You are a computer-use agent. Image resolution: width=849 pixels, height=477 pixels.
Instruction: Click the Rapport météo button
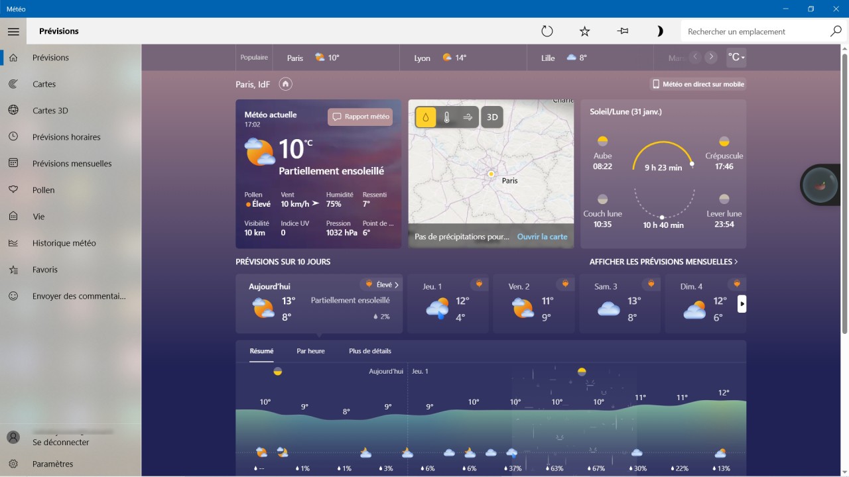[360, 117]
